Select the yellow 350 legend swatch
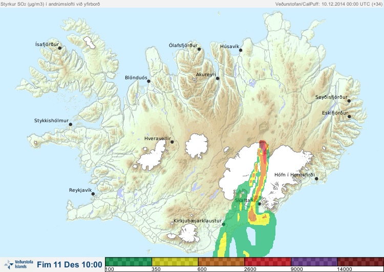 point(175,262)
